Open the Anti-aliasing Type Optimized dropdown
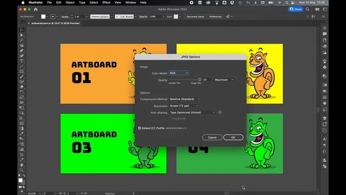This screenshot has height=195, width=346. 192,112
